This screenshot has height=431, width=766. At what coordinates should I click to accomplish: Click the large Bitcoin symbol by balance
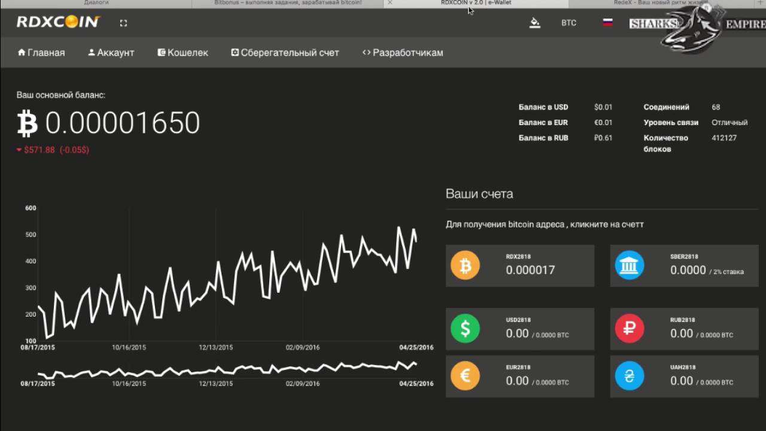27,123
